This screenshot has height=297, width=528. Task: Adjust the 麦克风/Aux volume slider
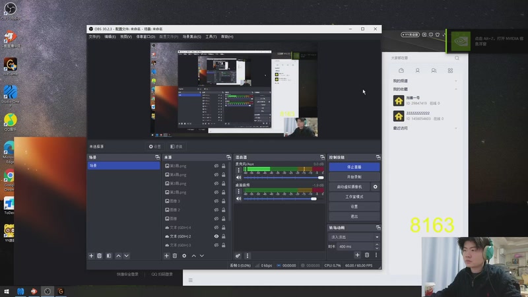pyautogui.click(x=284, y=178)
